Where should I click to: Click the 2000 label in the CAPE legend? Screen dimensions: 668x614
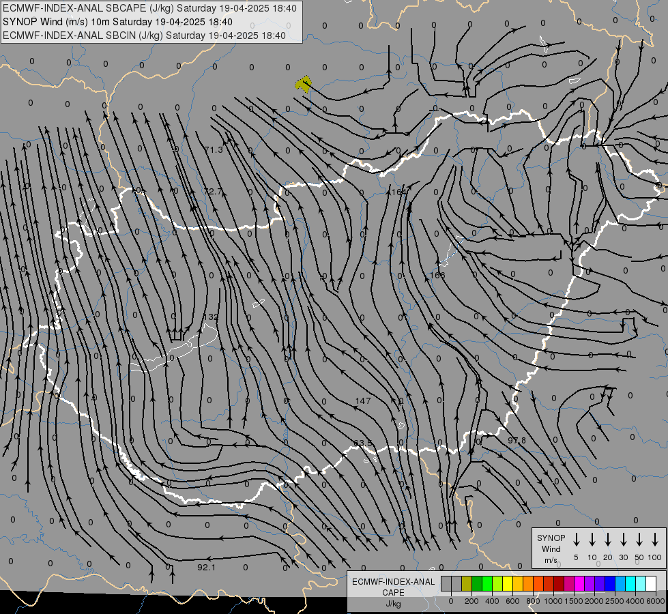click(x=594, y=601)
